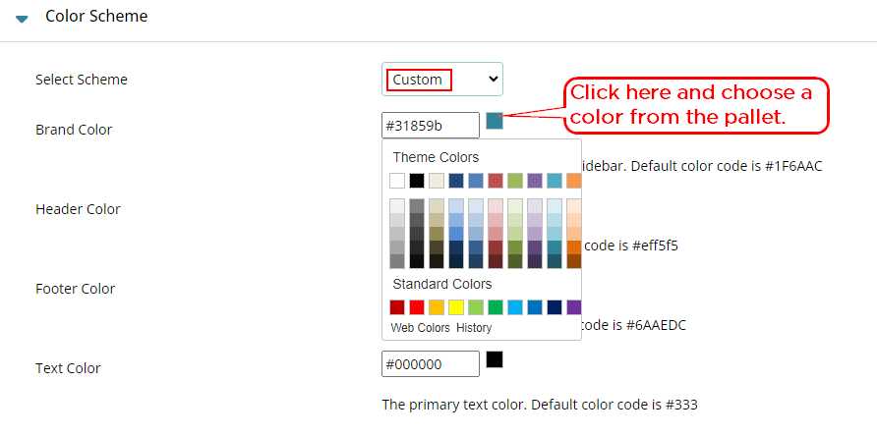The width and height of the screenshot is (877, 437).
Task: Click the Brand Color hex input field
Action: 430,125
